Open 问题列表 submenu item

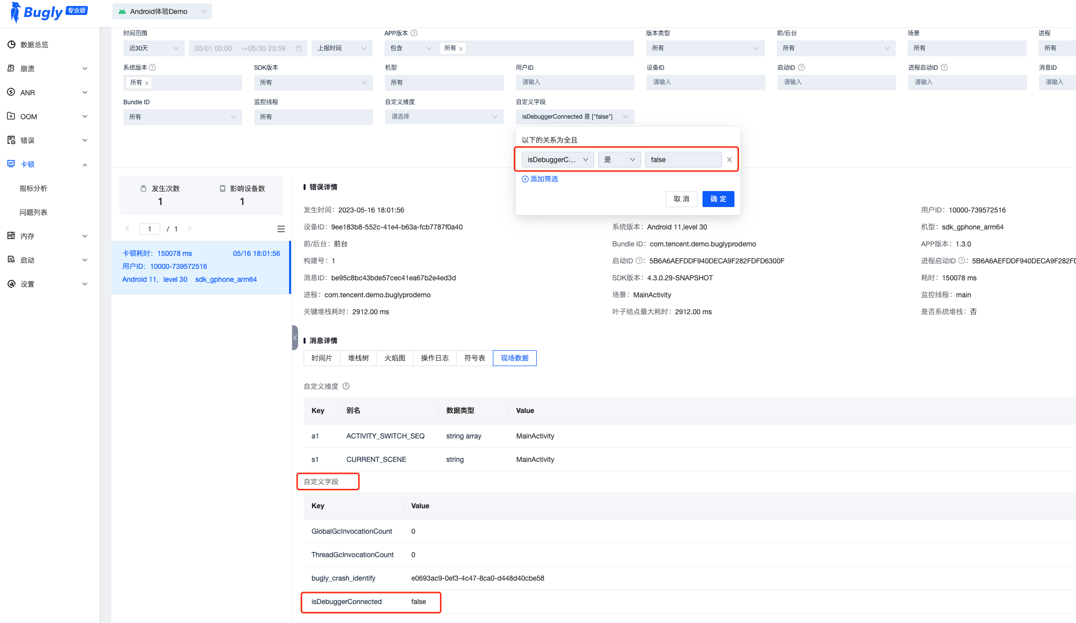coord(33,212)
